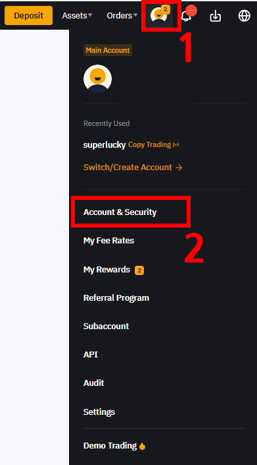Open the globe language selector icon
Screen dimensions: 257x465
[x=245, y=16]
